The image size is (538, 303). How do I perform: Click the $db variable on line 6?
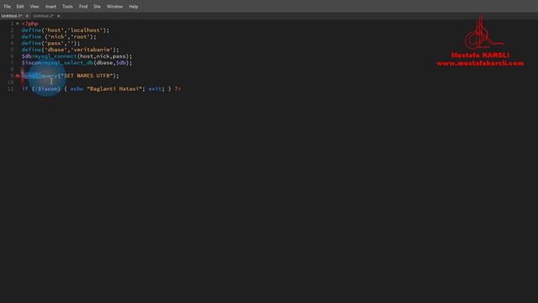(x=26, y=56)
